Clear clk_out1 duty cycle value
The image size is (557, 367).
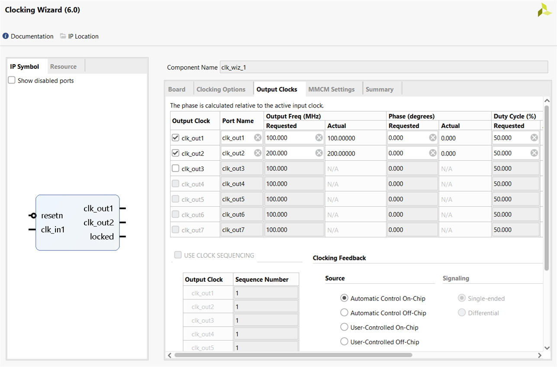tap(534, 138)
